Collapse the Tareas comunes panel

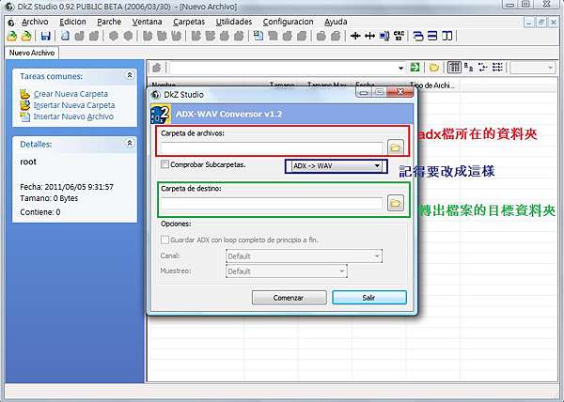click(130, 75)
